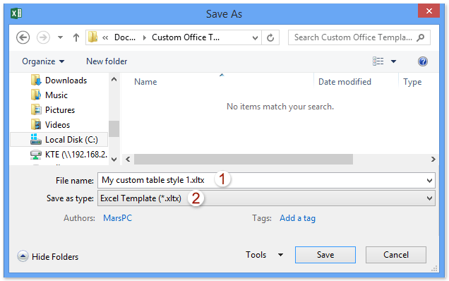Create a New folder
This screenshot has height=281, width=449.
click(x=107, y=61)
